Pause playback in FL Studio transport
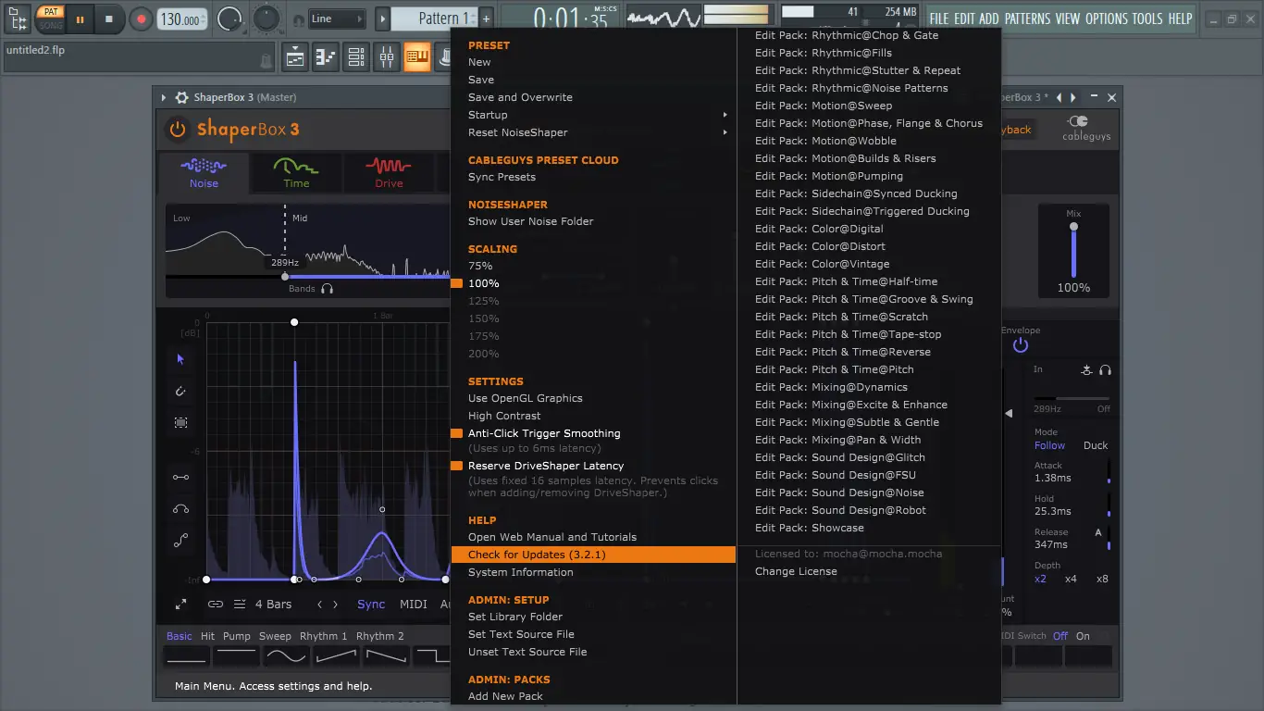The height and width of the screenshot is (711, 1264). (80, 19)
